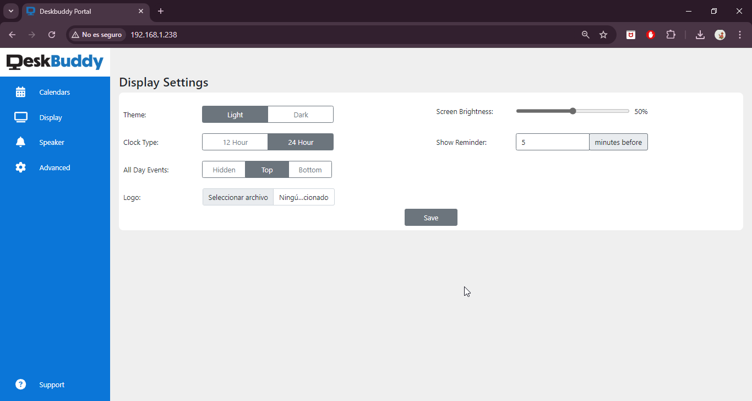Image resolution: width=752 pixels, height=401 pixels.
Task: Select the 12 Hour clock type
Action: [x=235, y=142]
